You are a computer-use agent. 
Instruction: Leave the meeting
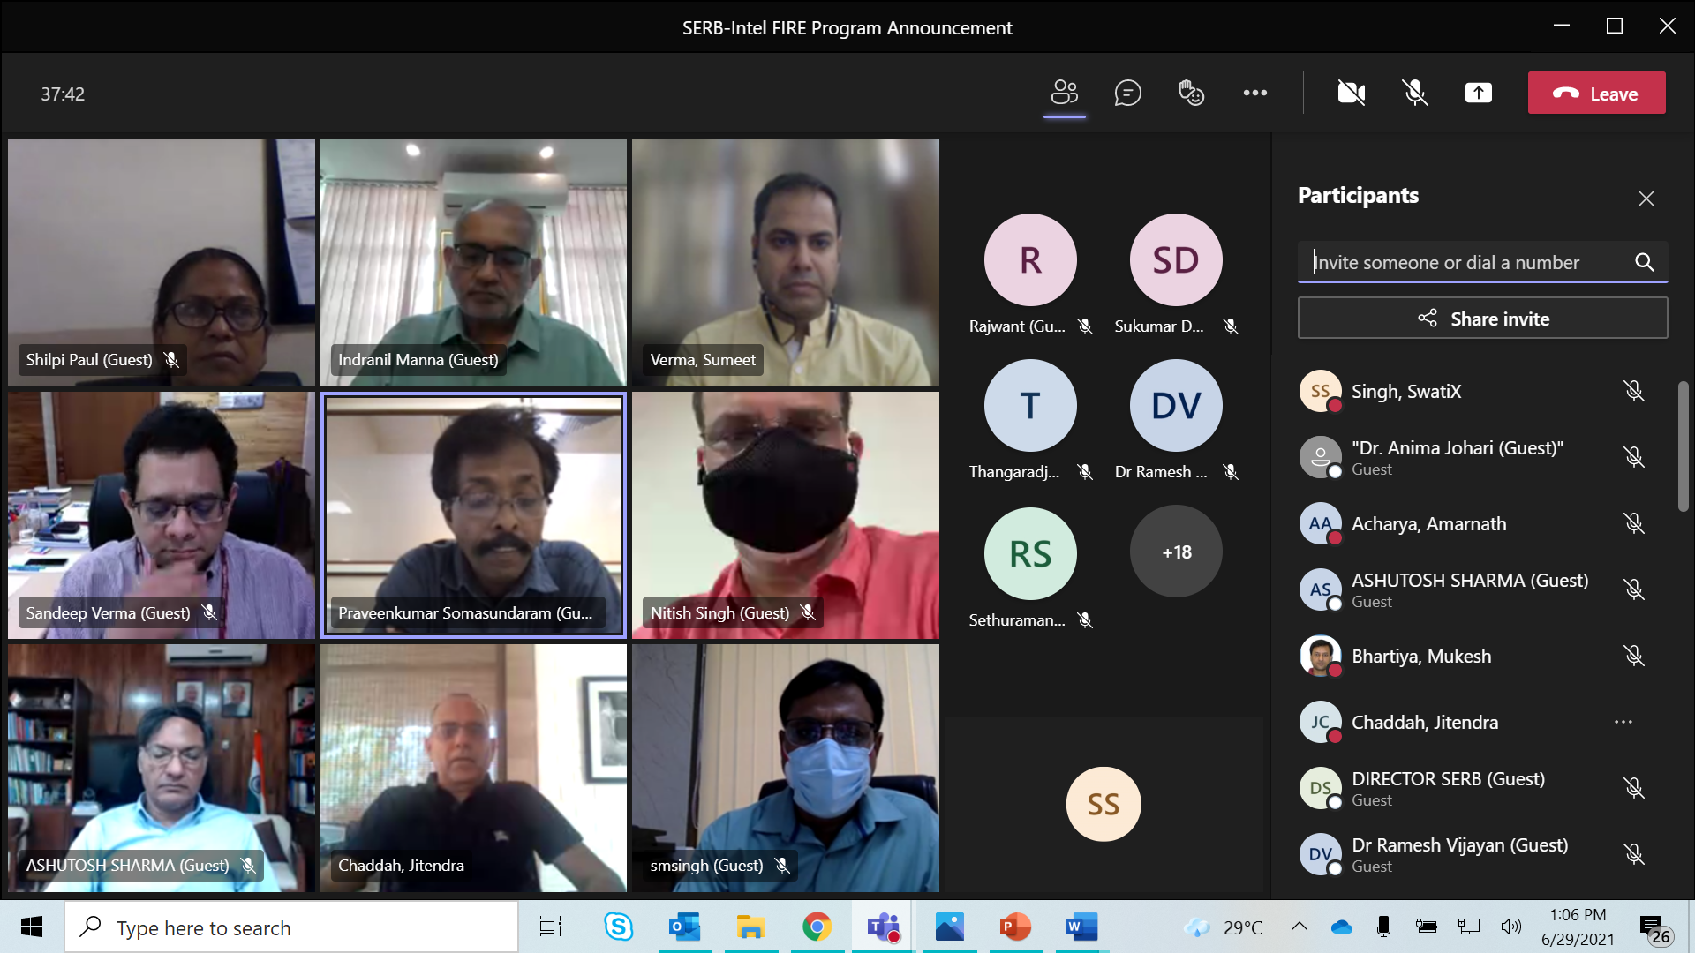tap(1596, 93)
